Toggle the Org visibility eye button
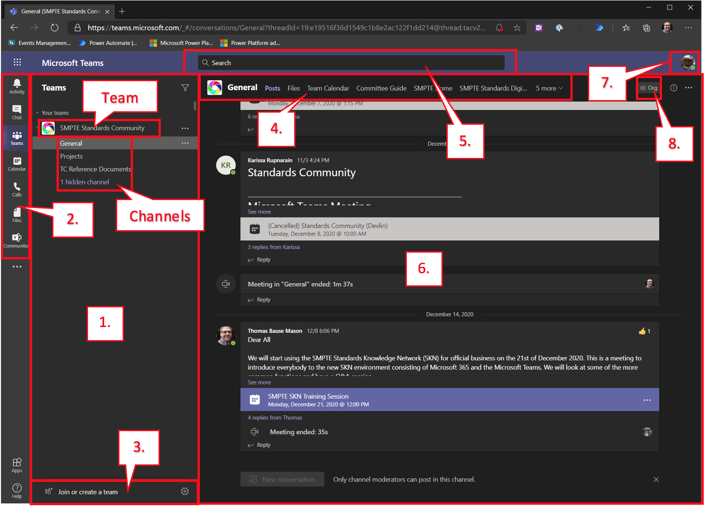 tap(649, 88)
